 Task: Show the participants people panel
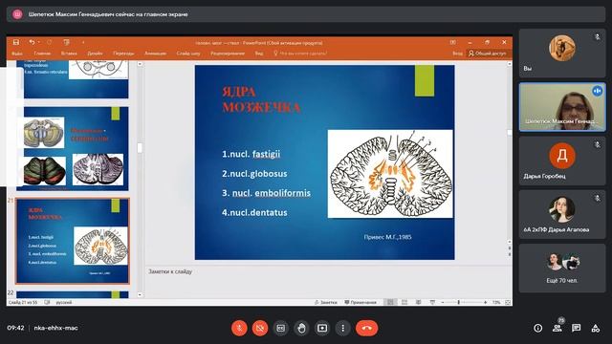tap(557, 328)
